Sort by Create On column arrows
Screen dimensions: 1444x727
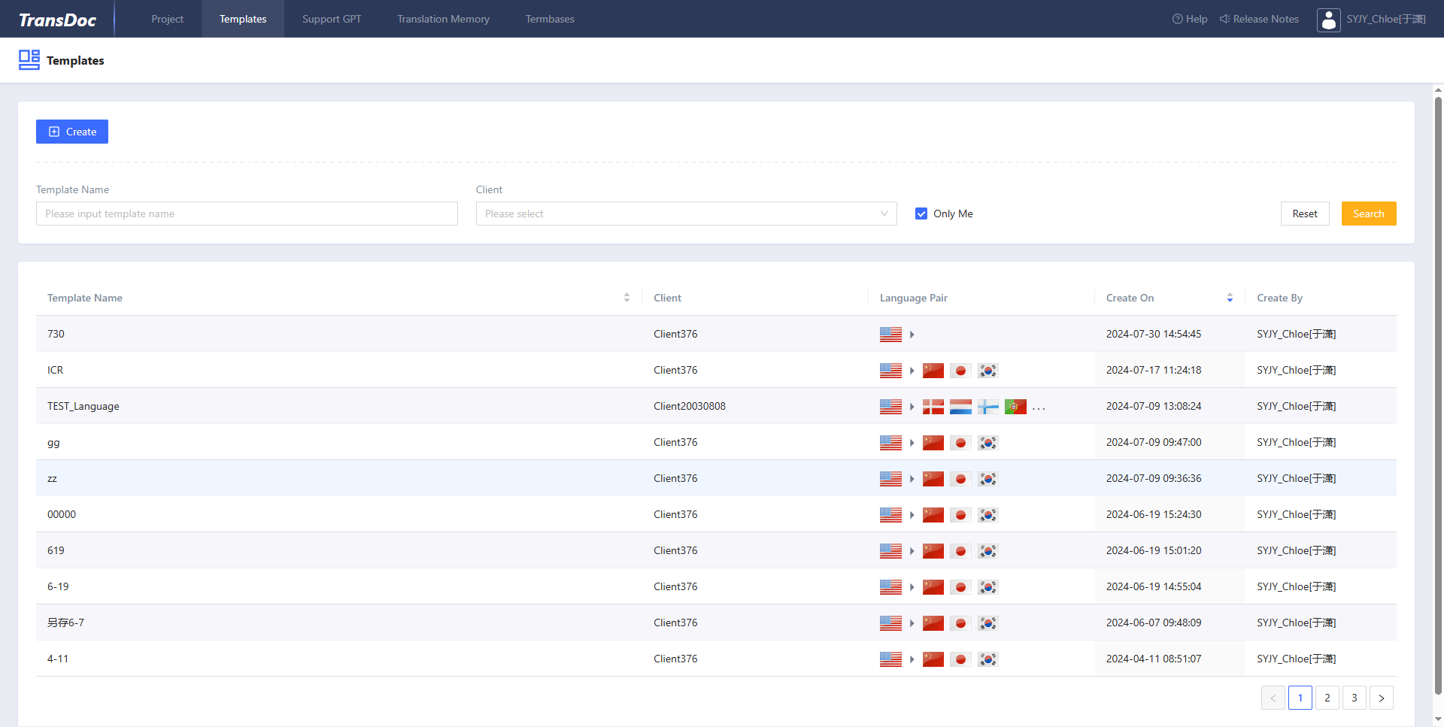tap(1230, 298)
